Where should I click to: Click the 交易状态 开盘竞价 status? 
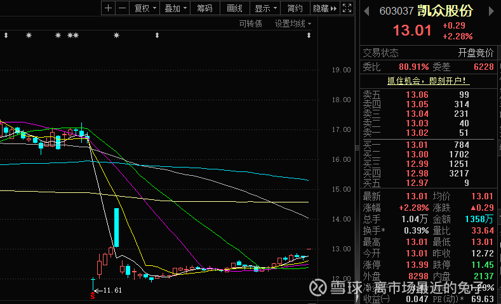(476, 53)
